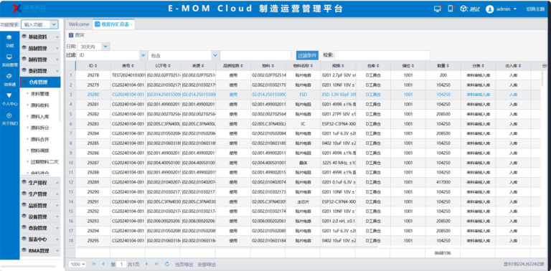Viewport: 551px width, 271px height.
Task: Sort by the 规格 column header
Action: (338, 66)
